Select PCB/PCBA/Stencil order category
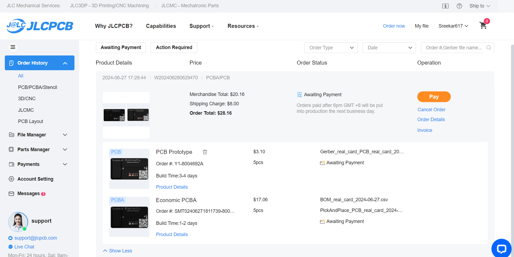The image size is (514, 257). click(x=37, y=87)
